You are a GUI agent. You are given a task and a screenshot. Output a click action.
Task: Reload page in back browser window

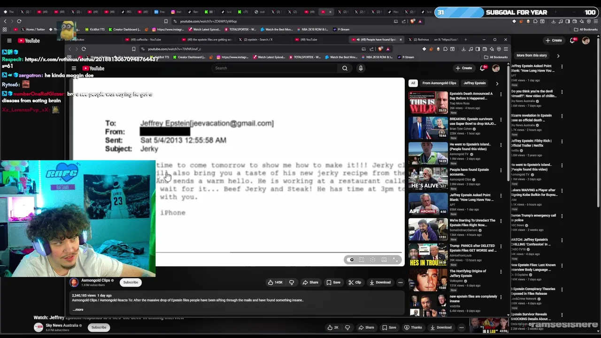[19, 21]
